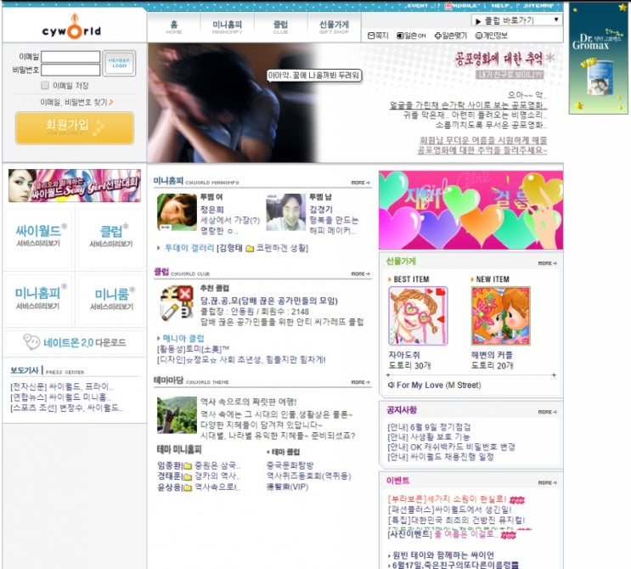Click [전자신문] 싸이월드 press article

(x=61, y=386)
